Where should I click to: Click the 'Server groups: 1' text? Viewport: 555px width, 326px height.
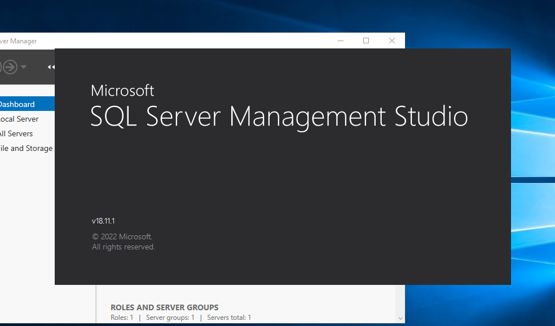coord(170,318)
